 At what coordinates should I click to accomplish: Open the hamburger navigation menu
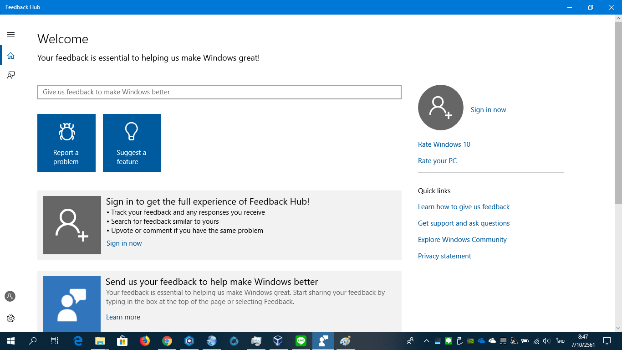(x=11, y=35)
